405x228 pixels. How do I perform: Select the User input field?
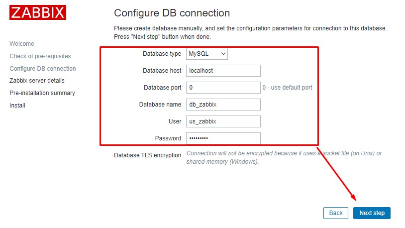click(223, 121)
